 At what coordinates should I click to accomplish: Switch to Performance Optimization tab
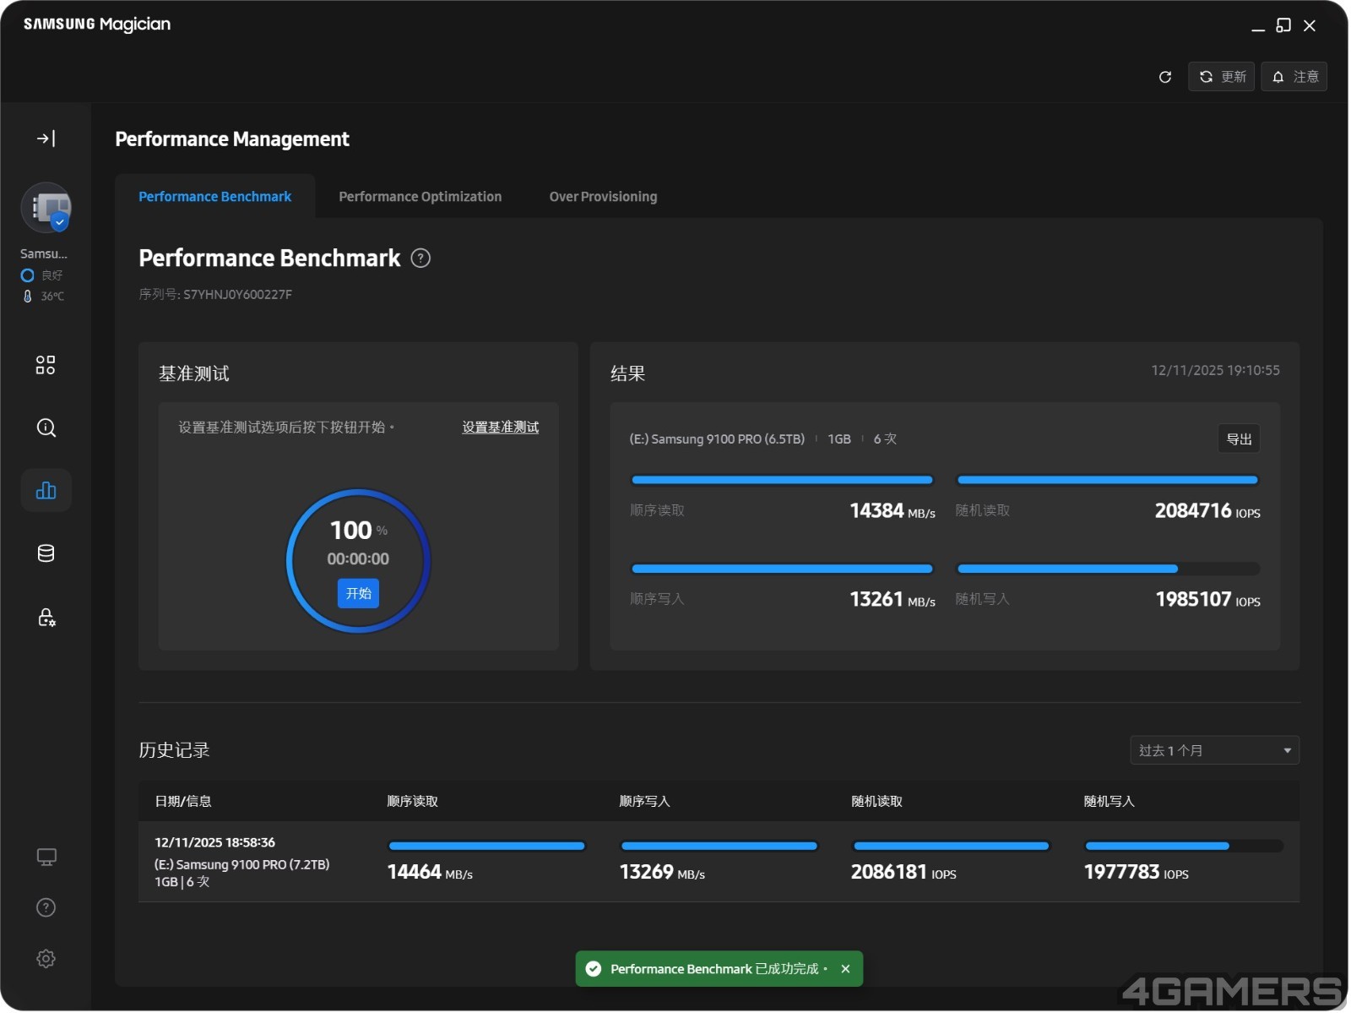tap(420, 197)
